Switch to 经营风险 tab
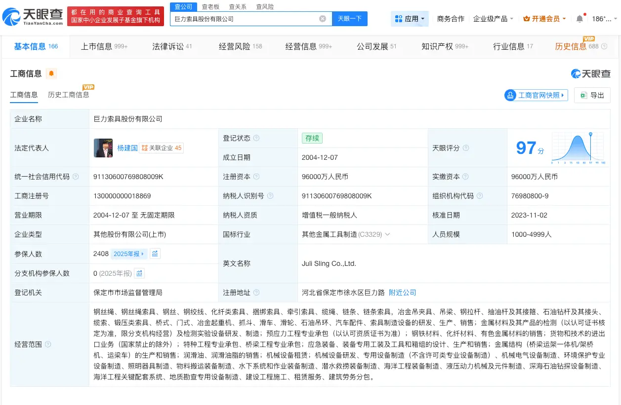The width and height of the screenshot is (621, 405). 241,46
